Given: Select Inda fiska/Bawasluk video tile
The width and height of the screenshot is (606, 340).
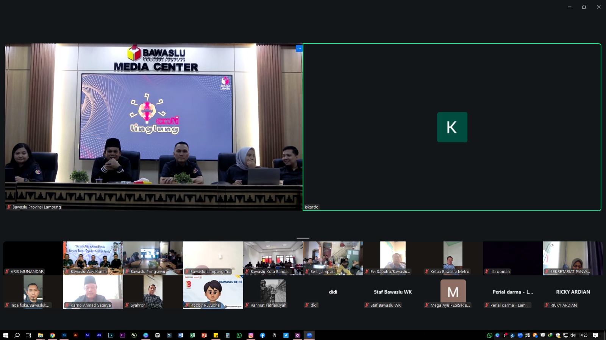Looking at the screenshot, I should pyautogui.click(x=33, y=292).
